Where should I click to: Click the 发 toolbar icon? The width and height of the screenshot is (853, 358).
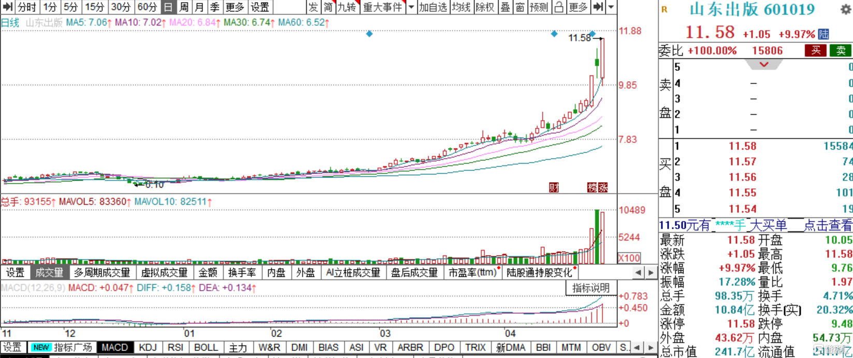[x=313, y=7]
